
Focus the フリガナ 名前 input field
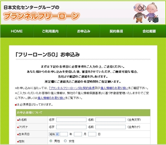[110, 127]
